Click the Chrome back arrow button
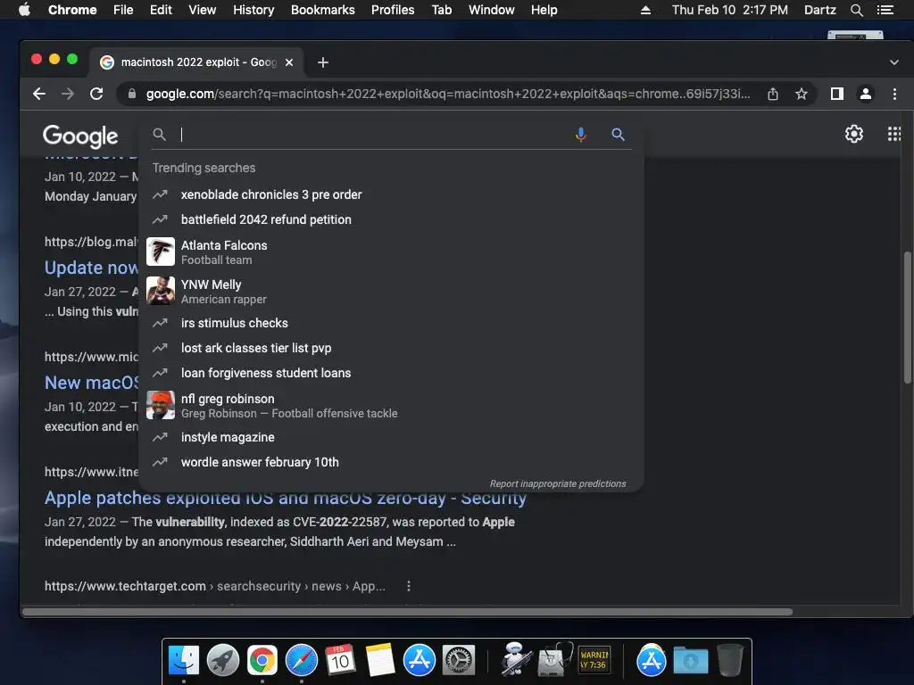The image size is (914, 685). tap(39, 94)
